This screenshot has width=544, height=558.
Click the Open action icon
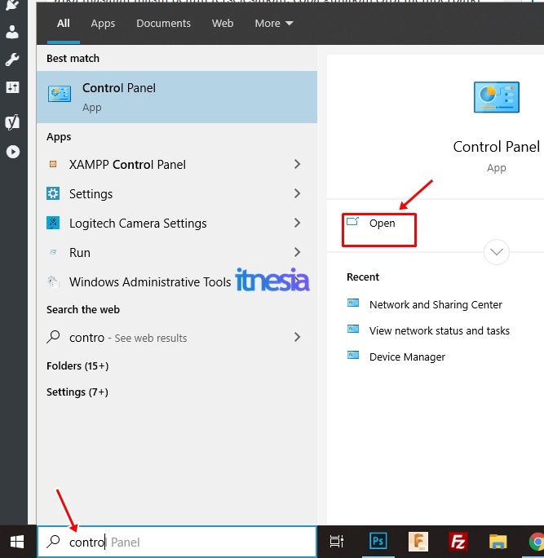point(353,222)
